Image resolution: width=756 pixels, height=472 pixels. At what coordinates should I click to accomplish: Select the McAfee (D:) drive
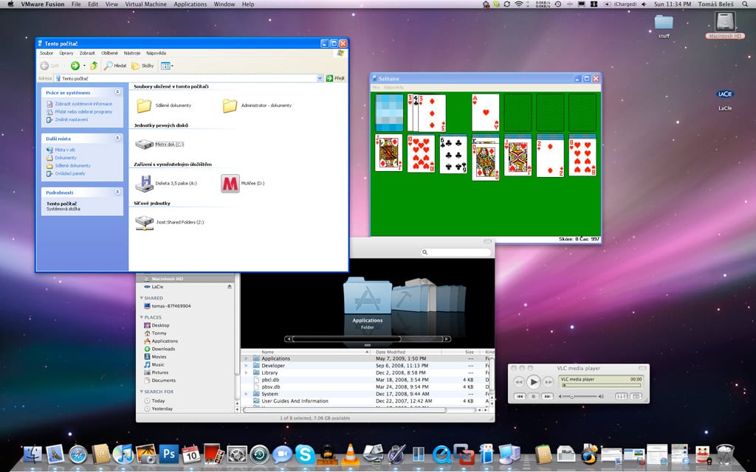click(x=230, y=184)
